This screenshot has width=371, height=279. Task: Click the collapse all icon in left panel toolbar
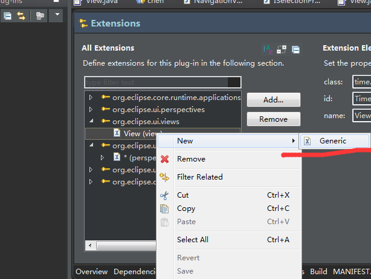click(x=8, y=15)
